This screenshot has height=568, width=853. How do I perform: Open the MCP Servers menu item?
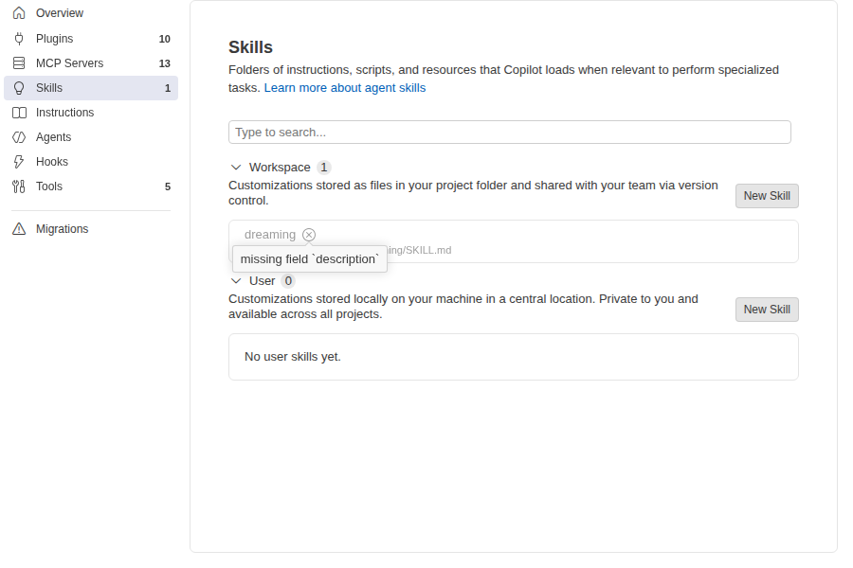coord(91,63)
